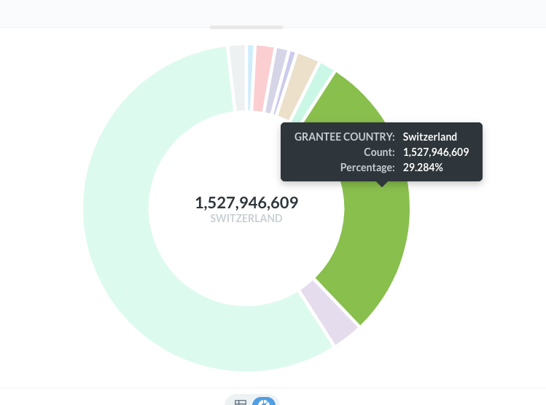Switch to table view icon
546x405 pixels.
[241, 401]
